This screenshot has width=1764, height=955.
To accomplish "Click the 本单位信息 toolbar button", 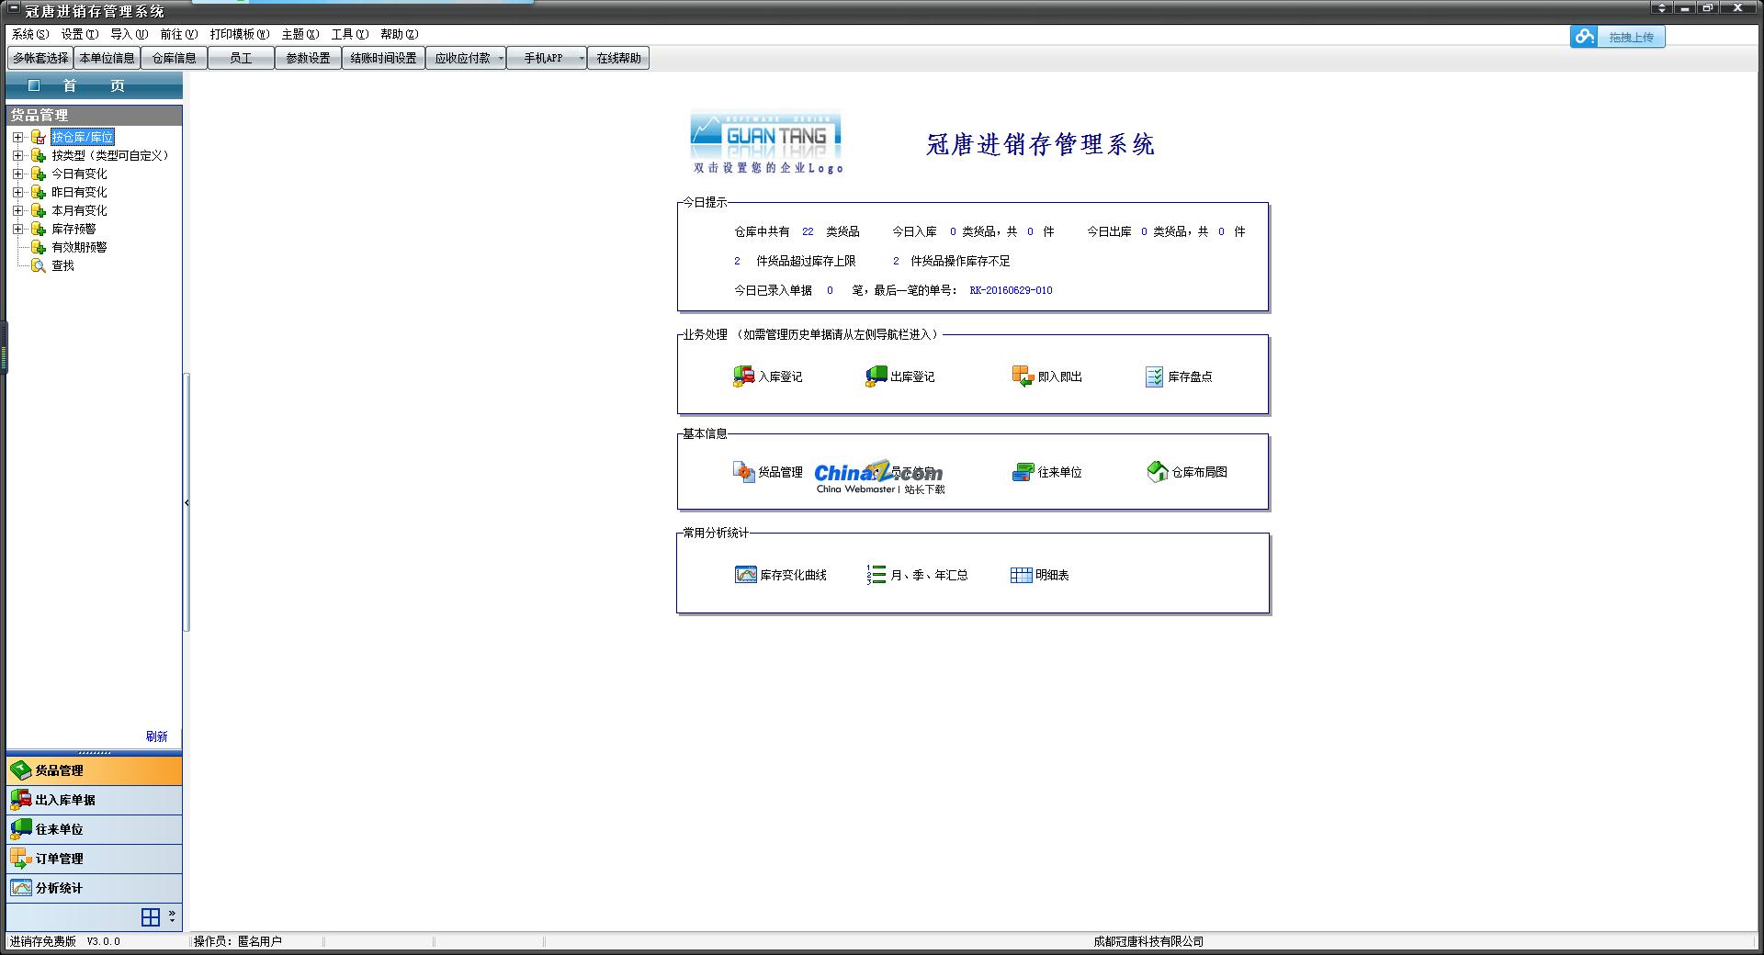I will pos(107,58).
